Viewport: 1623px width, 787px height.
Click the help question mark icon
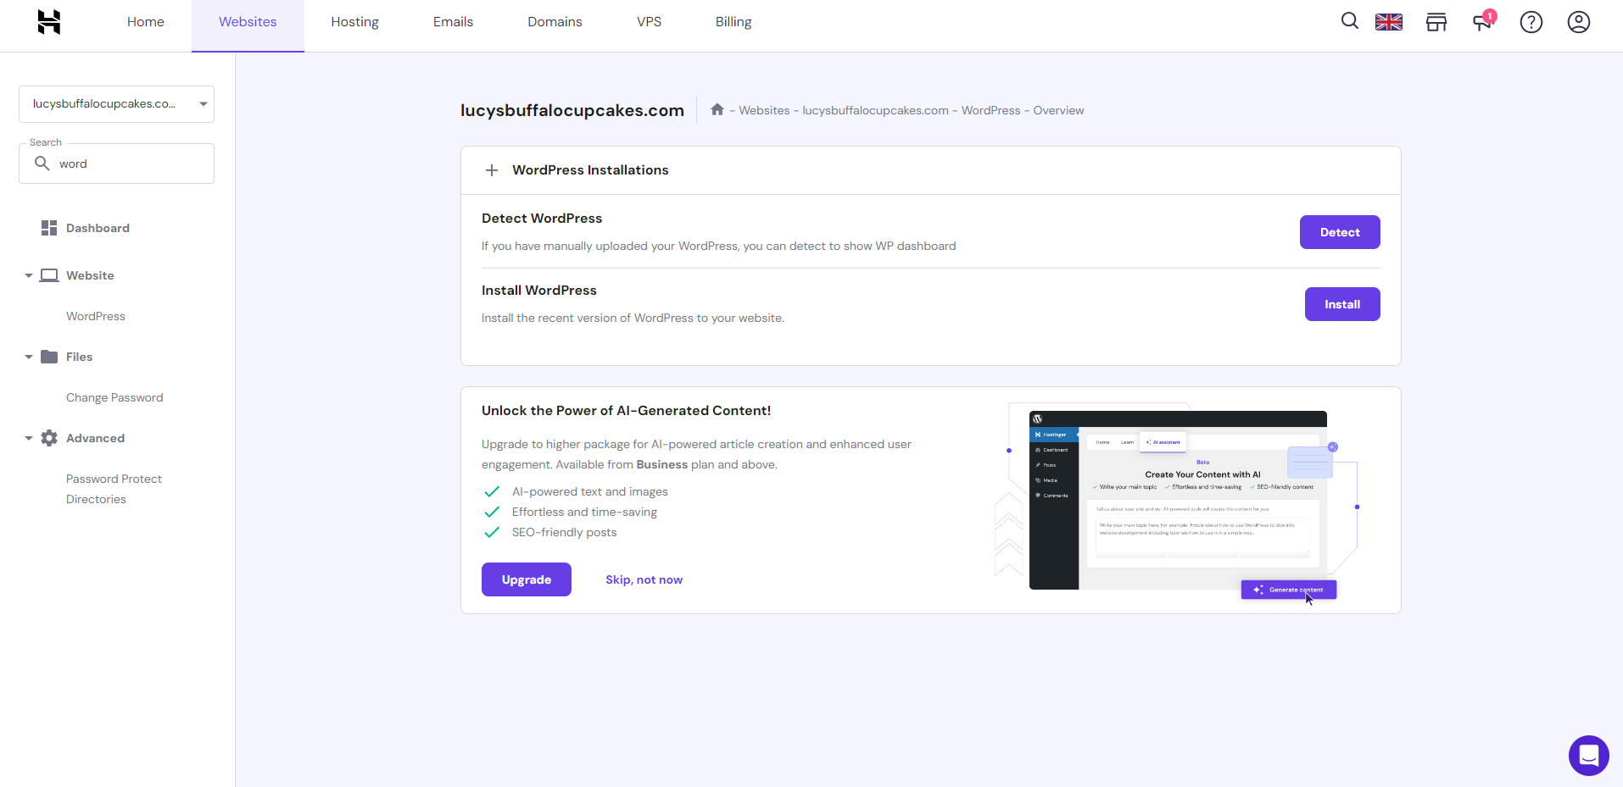pos(1531,21)
